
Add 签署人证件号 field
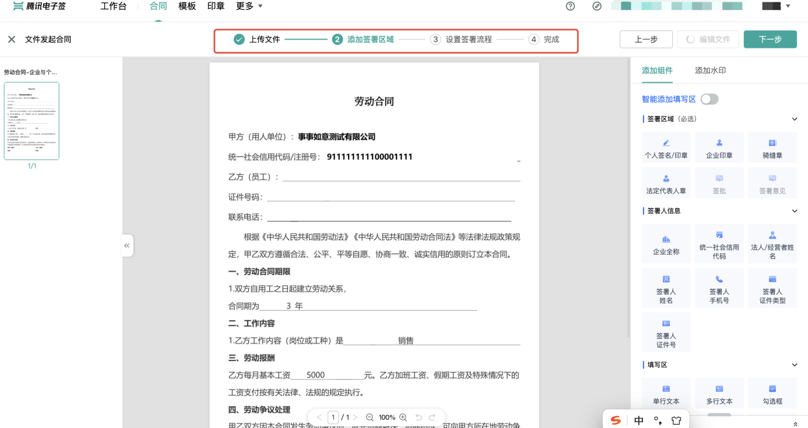pos(666,334)
